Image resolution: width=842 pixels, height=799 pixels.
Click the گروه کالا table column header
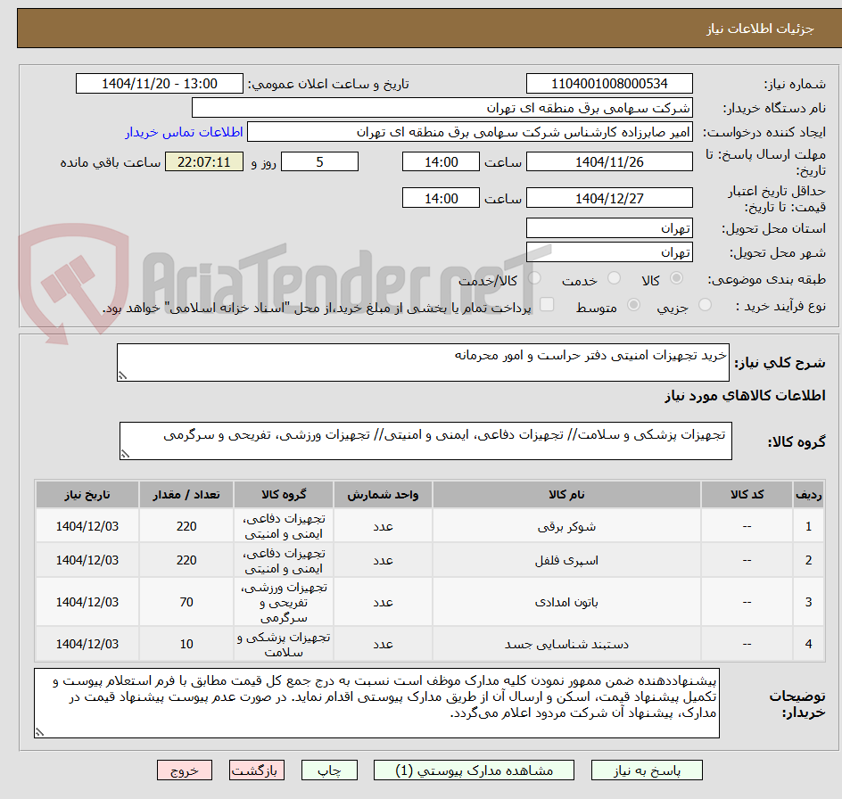284,495
